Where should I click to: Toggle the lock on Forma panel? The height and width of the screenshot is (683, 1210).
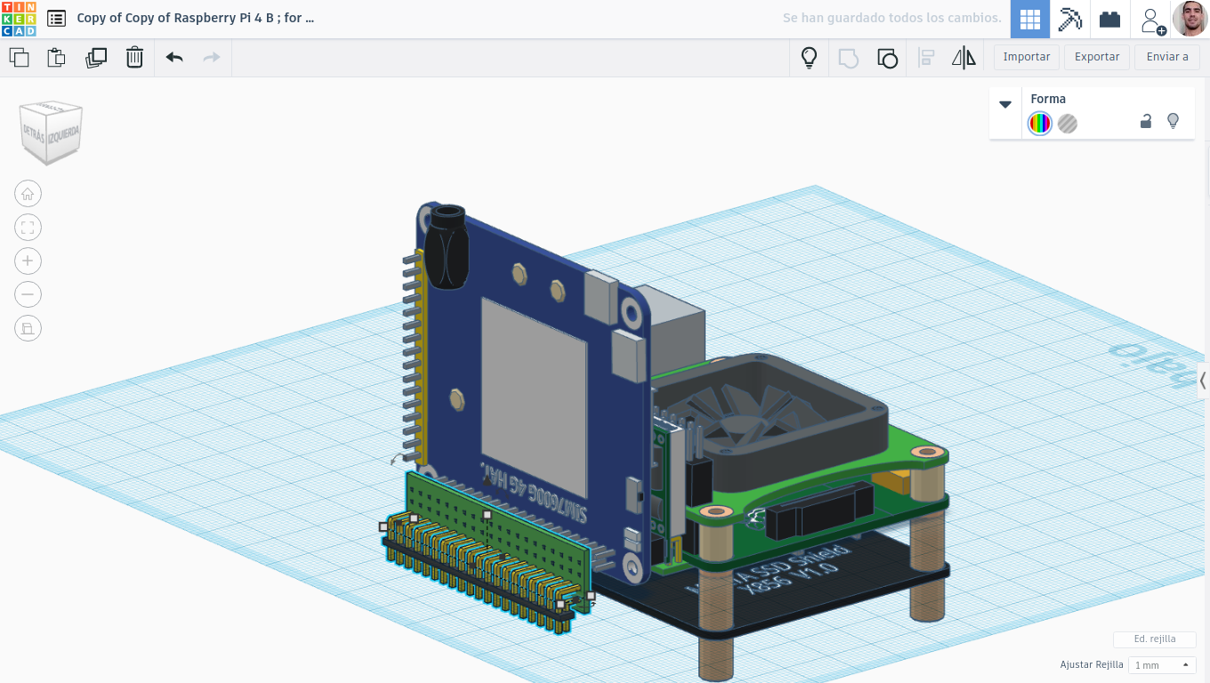(x=1146, y=122)
